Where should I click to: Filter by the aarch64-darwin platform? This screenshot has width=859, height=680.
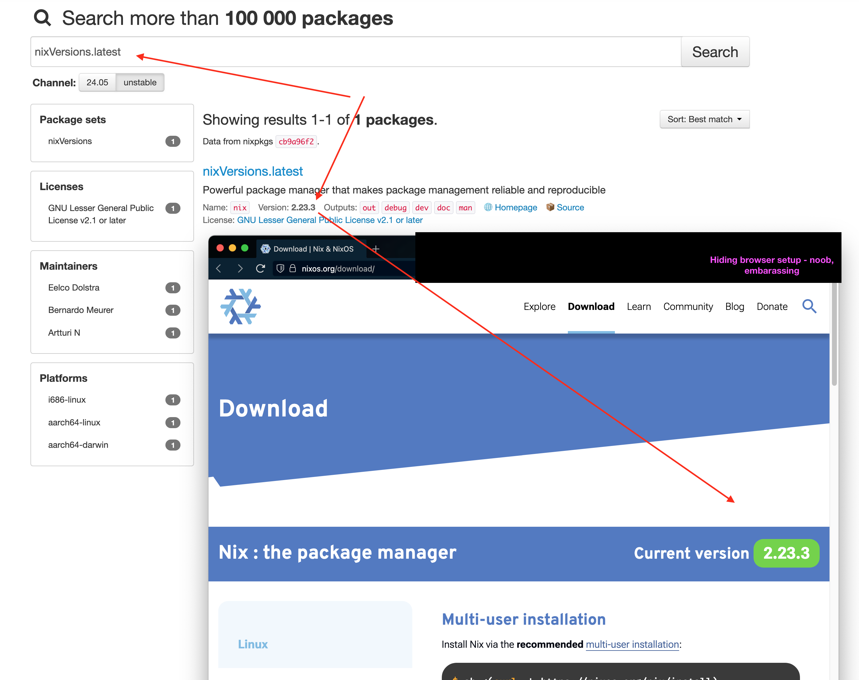[x=78, y=445]
